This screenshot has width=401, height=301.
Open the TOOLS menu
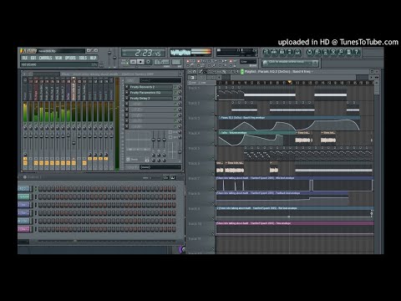(x=83, y=58)
